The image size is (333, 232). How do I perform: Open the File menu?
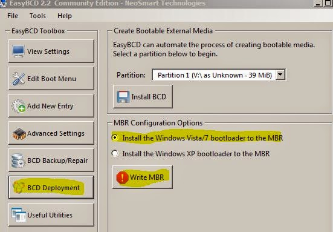13,16
